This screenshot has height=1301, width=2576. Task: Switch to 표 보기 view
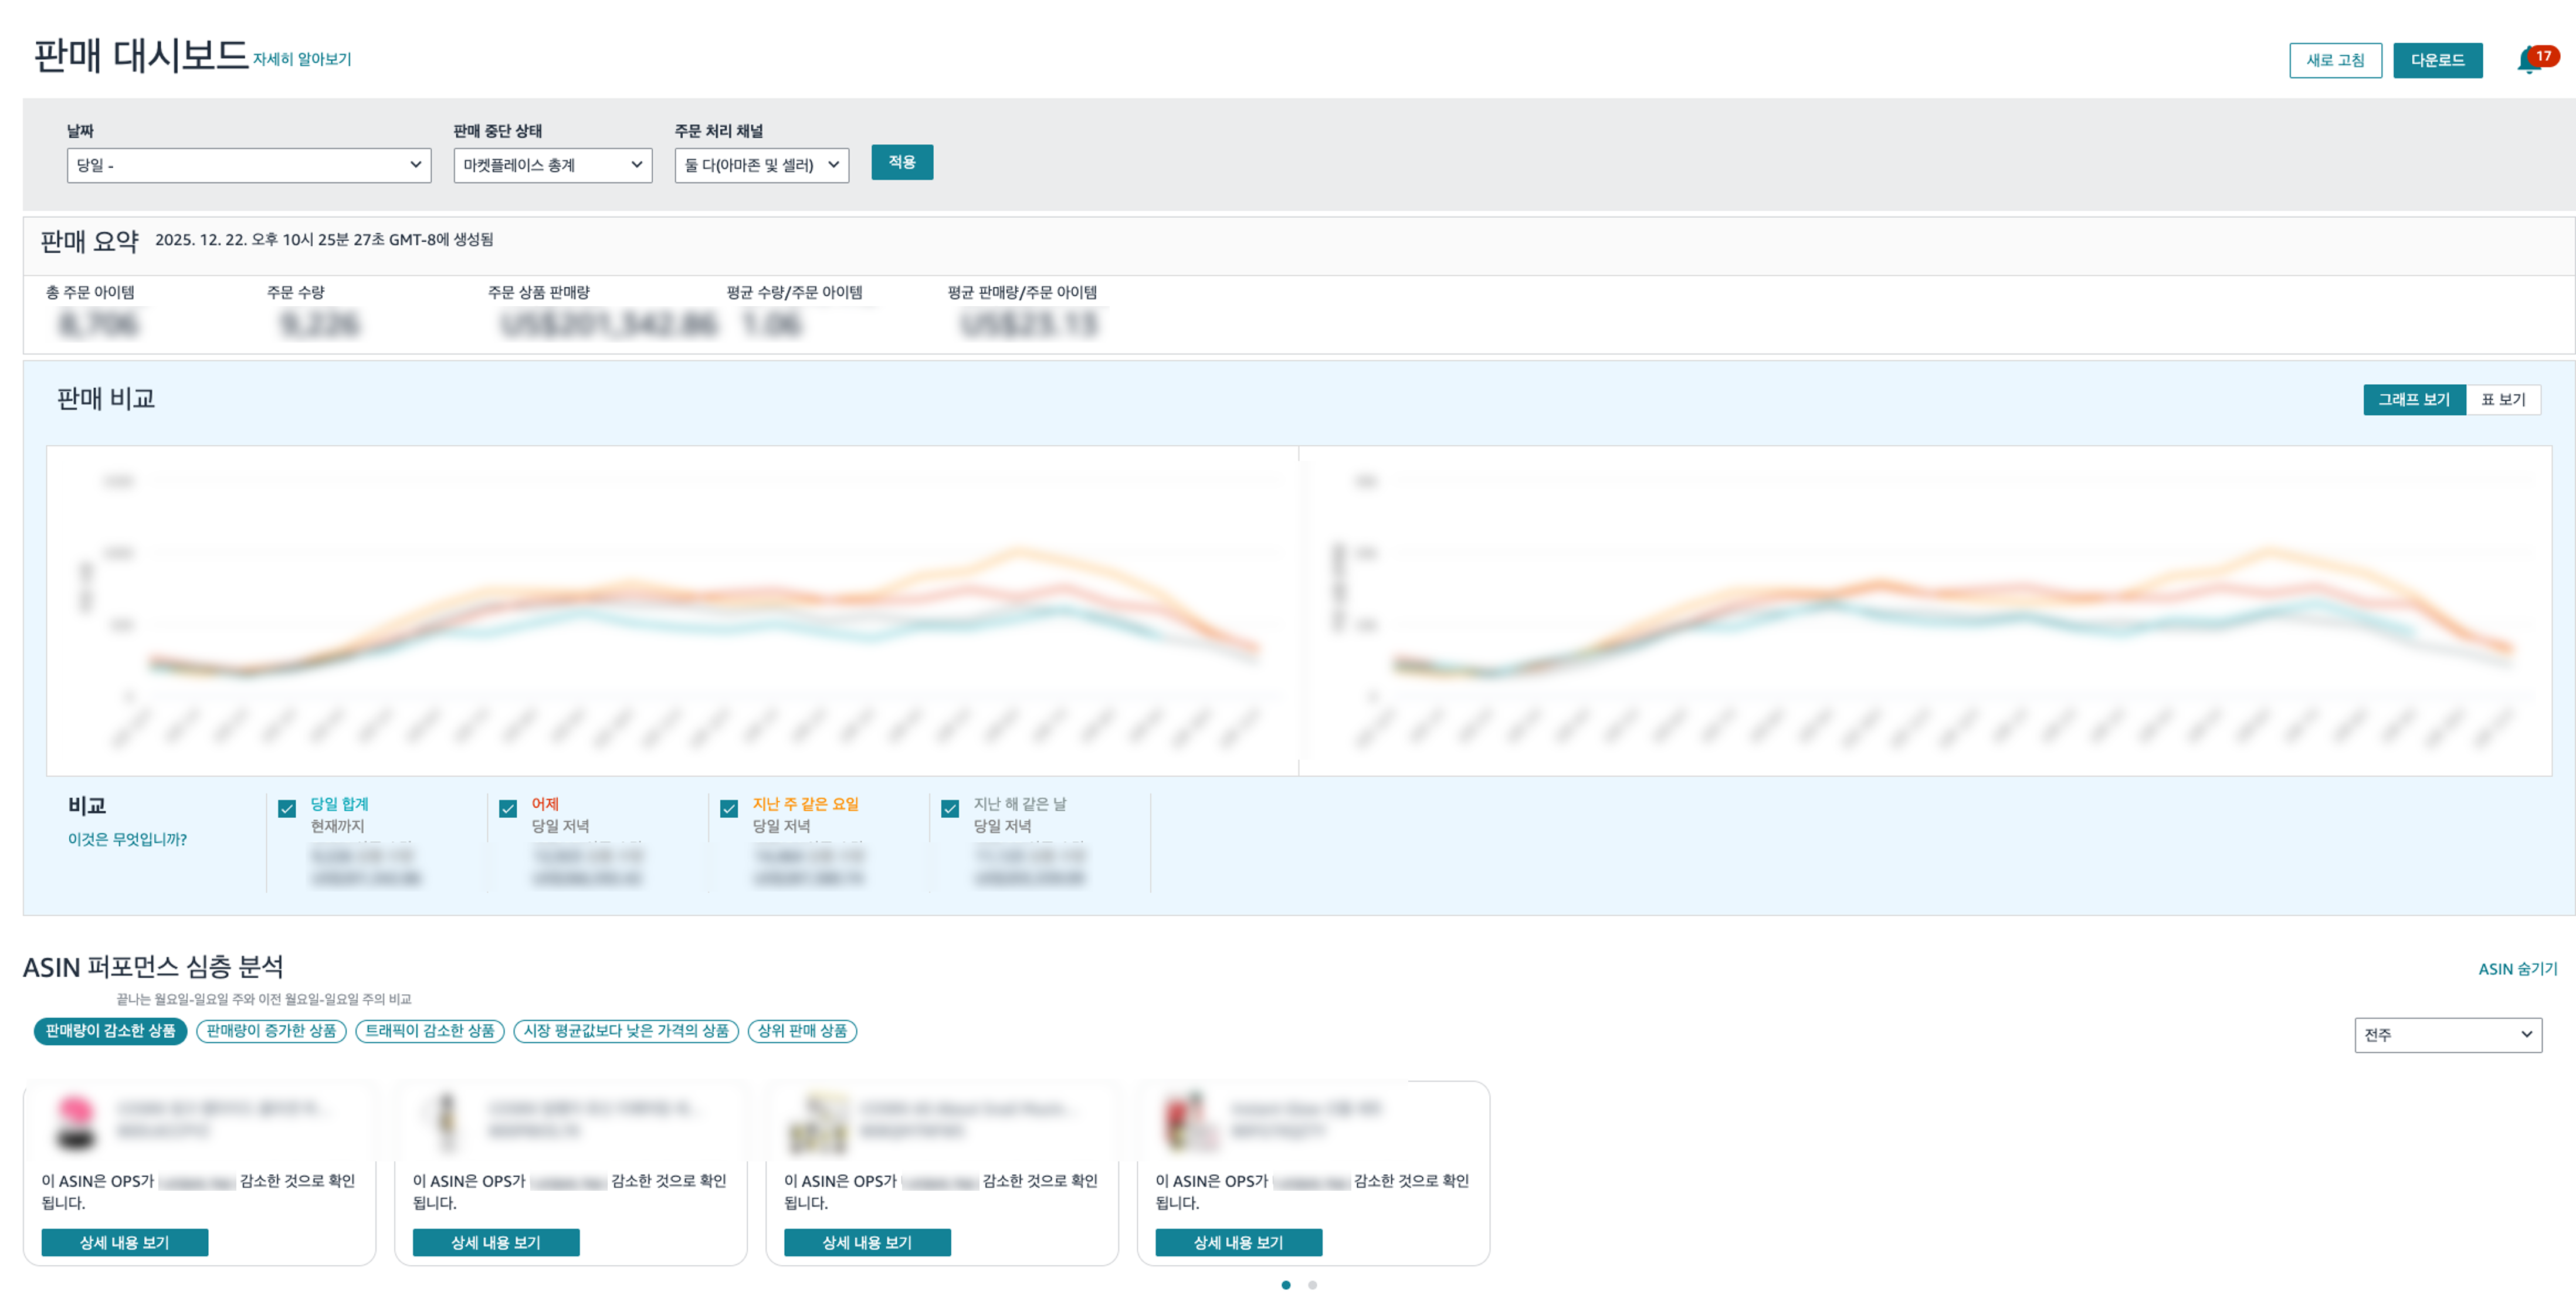(x=2503, y=400)
